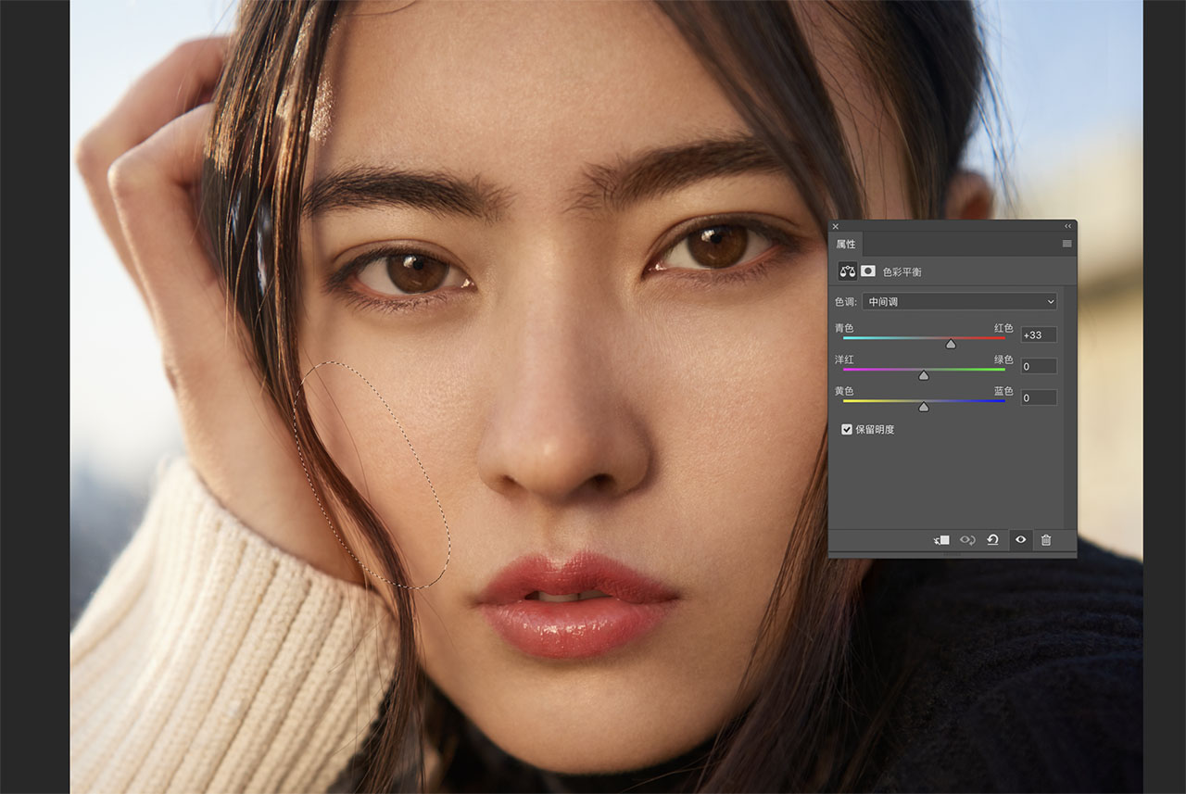View the previous state of the adjustment
The width and height of the screenshot is (1186, 794).
pyautogui.click(x=967, y=540)
